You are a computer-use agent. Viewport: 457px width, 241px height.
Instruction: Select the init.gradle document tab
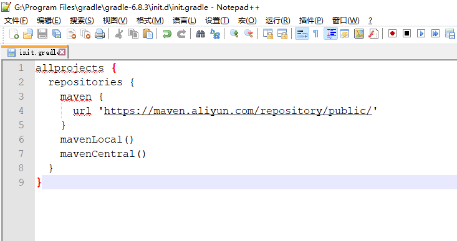coord(34,52)
